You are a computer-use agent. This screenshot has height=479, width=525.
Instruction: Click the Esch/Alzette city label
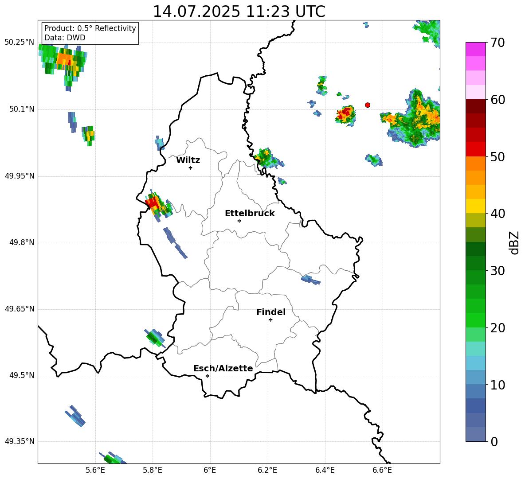[x=223, y=369]
